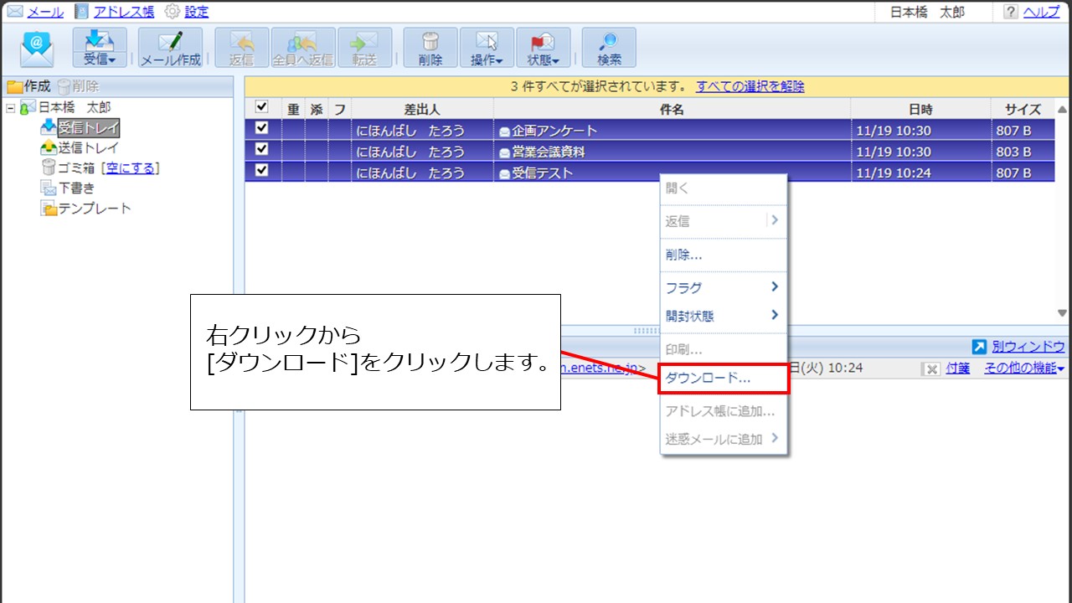
Task: Open the Settings (設定) gear icon
Action: [173, 12]
